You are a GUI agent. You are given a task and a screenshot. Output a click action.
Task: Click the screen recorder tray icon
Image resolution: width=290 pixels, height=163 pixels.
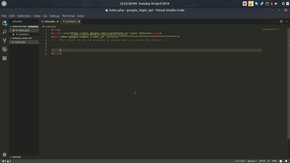245,4
